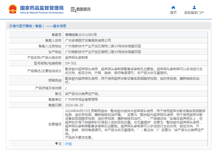The height and width of the screenshot is (151, 212).
Task: Click National Medical Products Administration subtitle
Action: tap(42, 13)
